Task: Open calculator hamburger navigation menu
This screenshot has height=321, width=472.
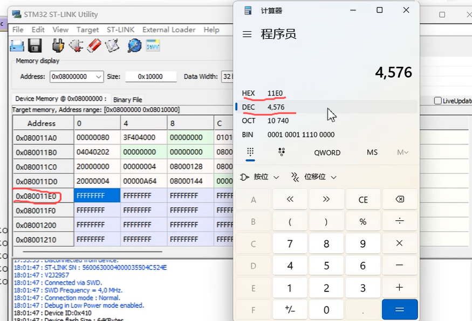Action: tap(247, 34)
